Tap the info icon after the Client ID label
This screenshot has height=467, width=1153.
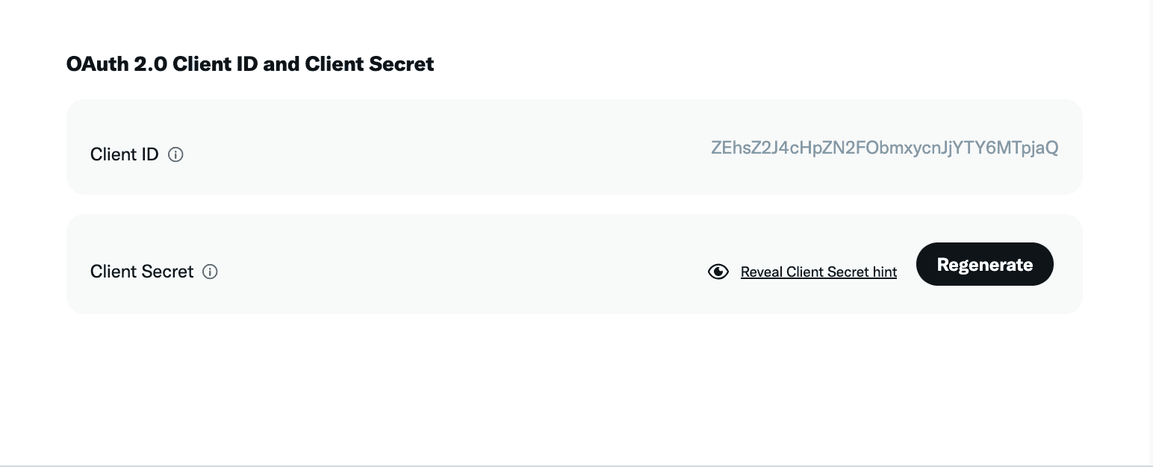click(x=175, y=154)
